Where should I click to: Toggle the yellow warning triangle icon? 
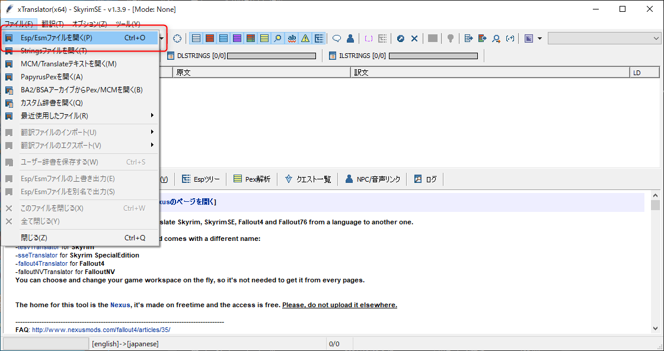click(x=305, y=38)
